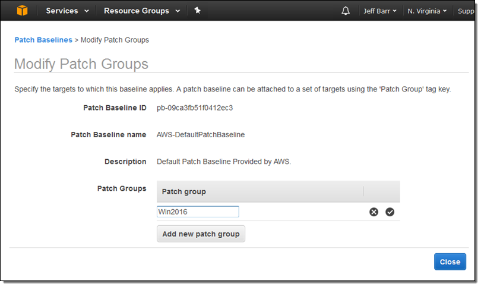This screenshot has width=481, height=287.
Task: Click the Description field label
Action: [125, 162]
